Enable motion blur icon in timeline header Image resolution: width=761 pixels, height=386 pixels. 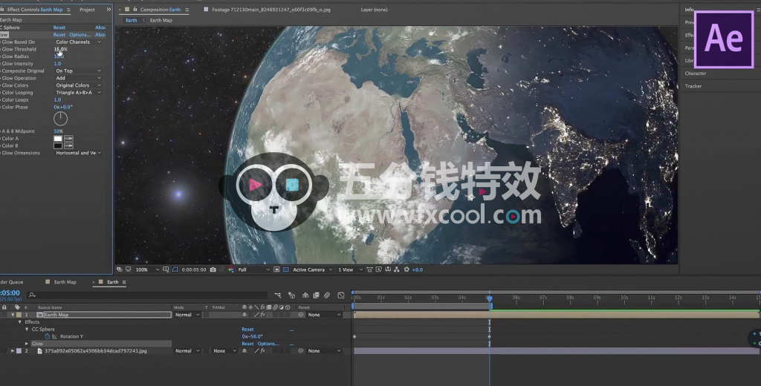click(327, 295)
